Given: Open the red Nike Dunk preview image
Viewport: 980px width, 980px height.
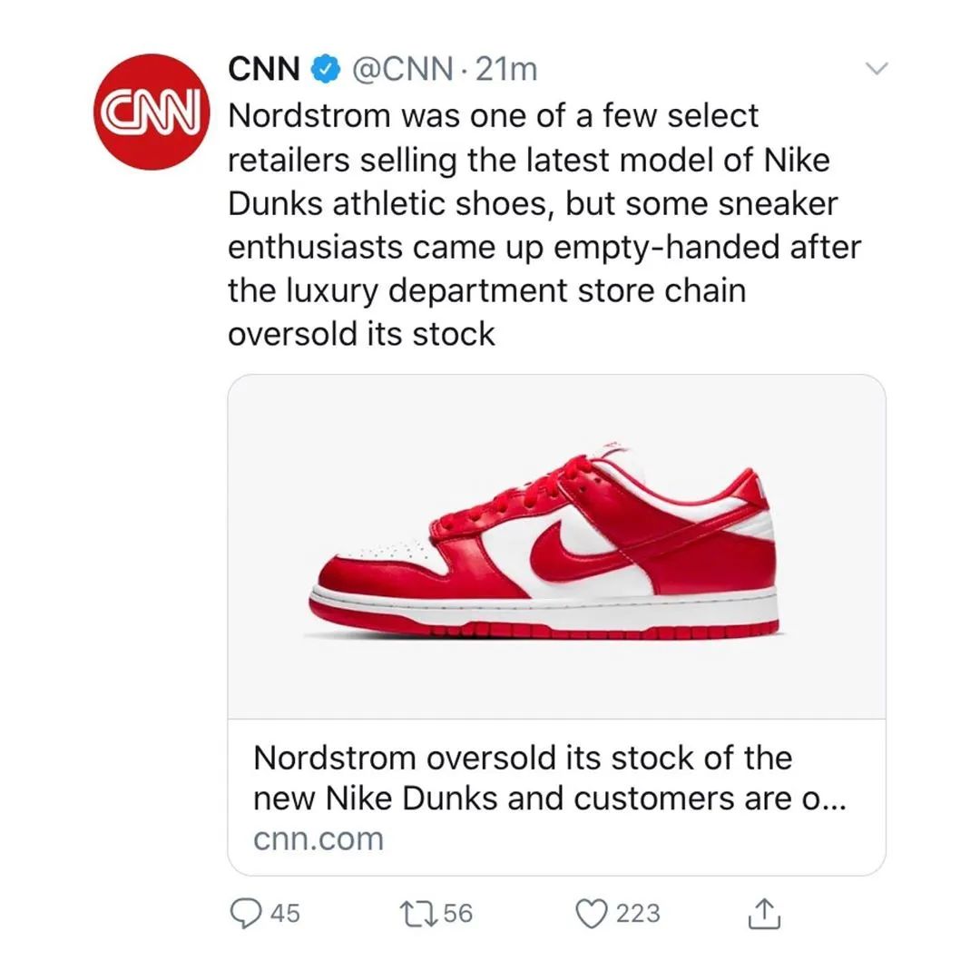Looking at the screenshot, I should [x=556, y=546].
